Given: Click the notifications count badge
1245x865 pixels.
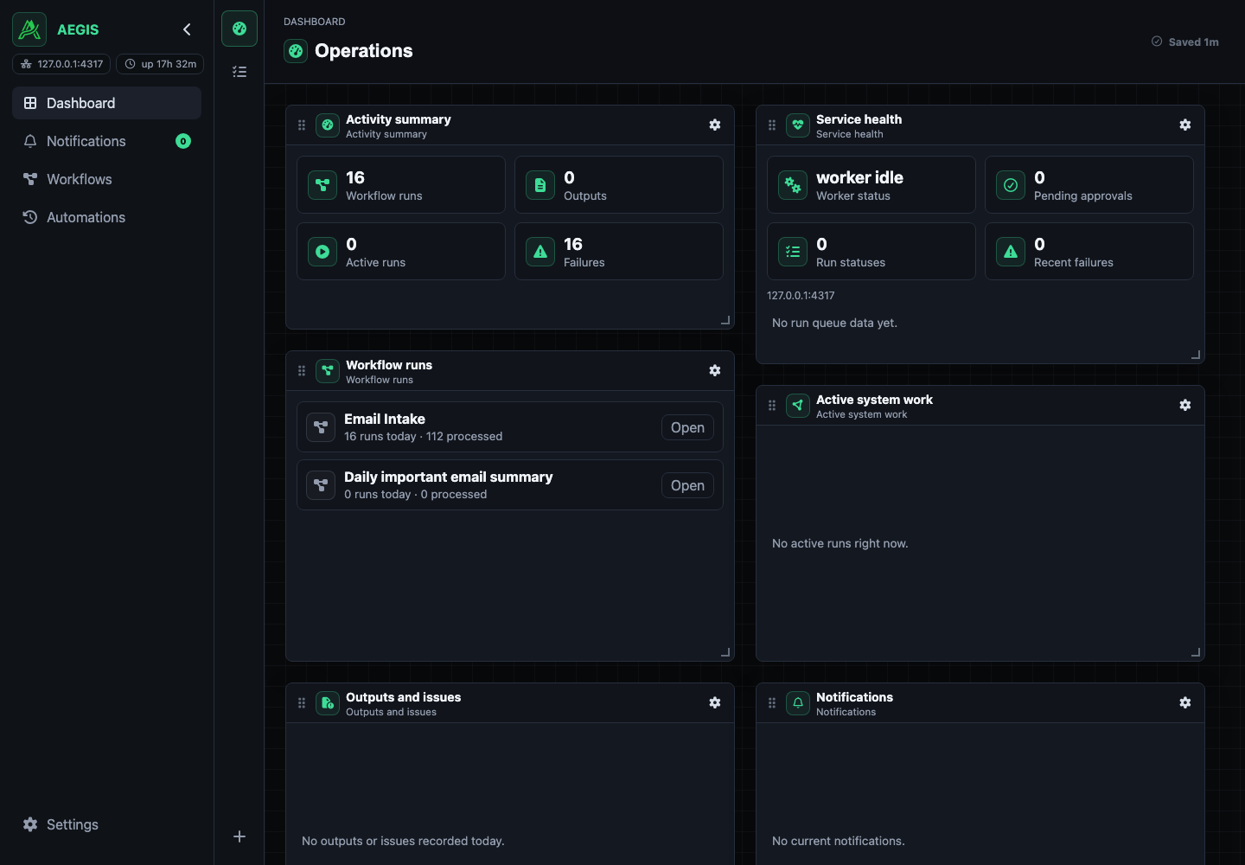Looking at the screenshot, I should [x=183, y=141].
